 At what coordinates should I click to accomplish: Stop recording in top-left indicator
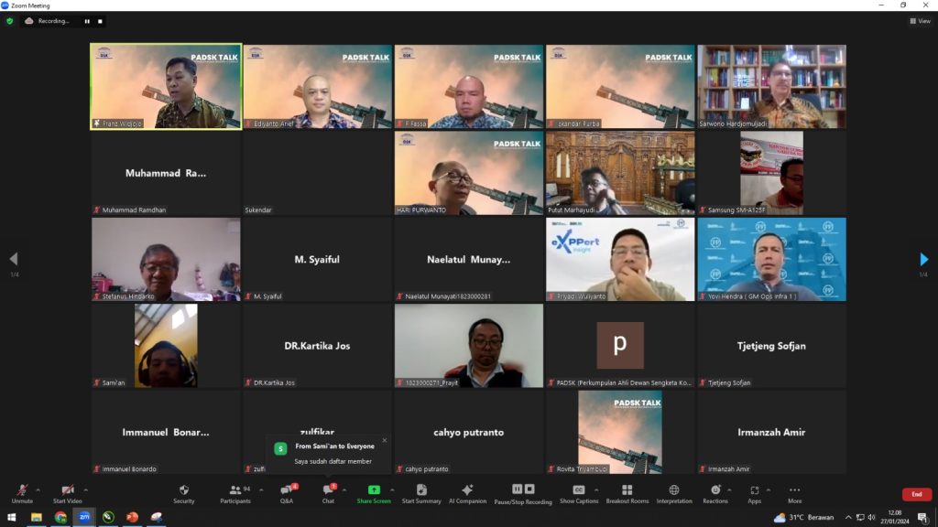(100, 22)
